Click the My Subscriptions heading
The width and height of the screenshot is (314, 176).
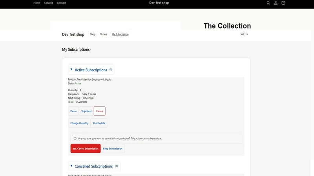tap(76, 50)
